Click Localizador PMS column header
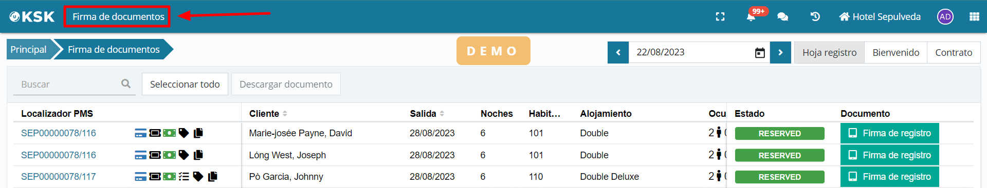 [57, 114]
